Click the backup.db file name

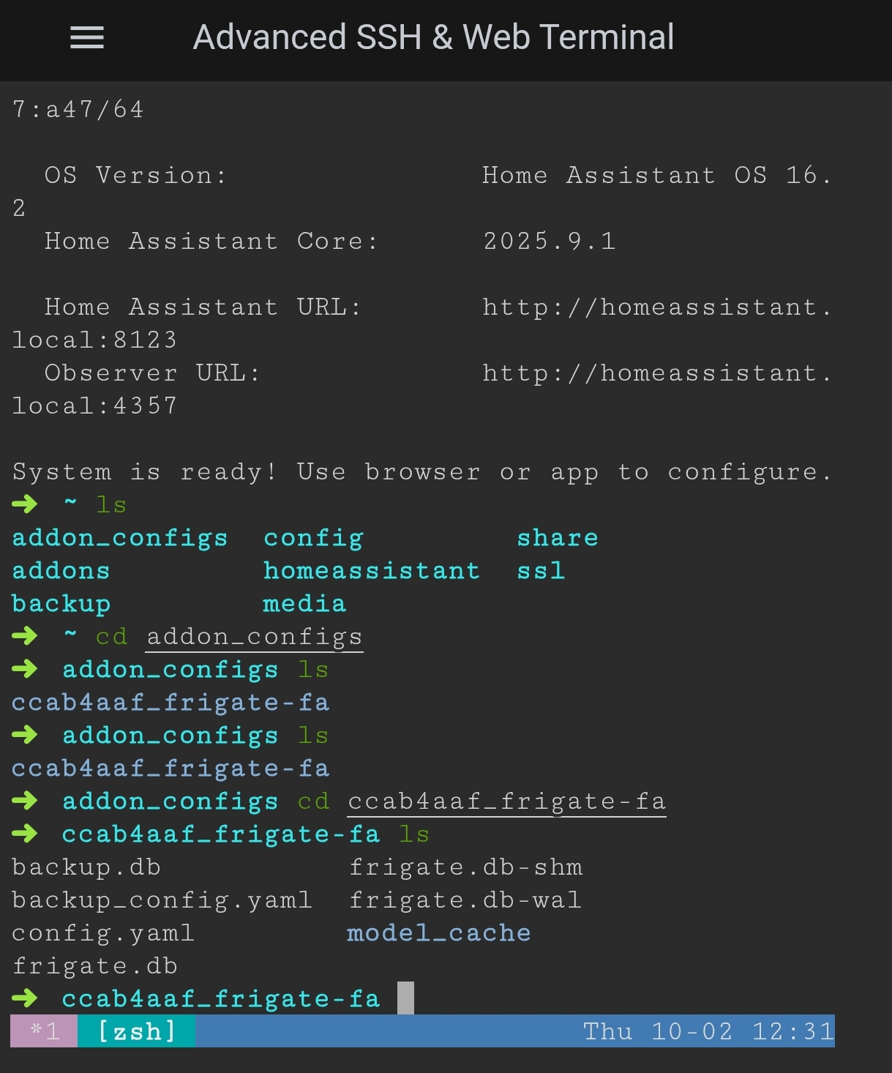pyautogui.click(x=86, y=867)
